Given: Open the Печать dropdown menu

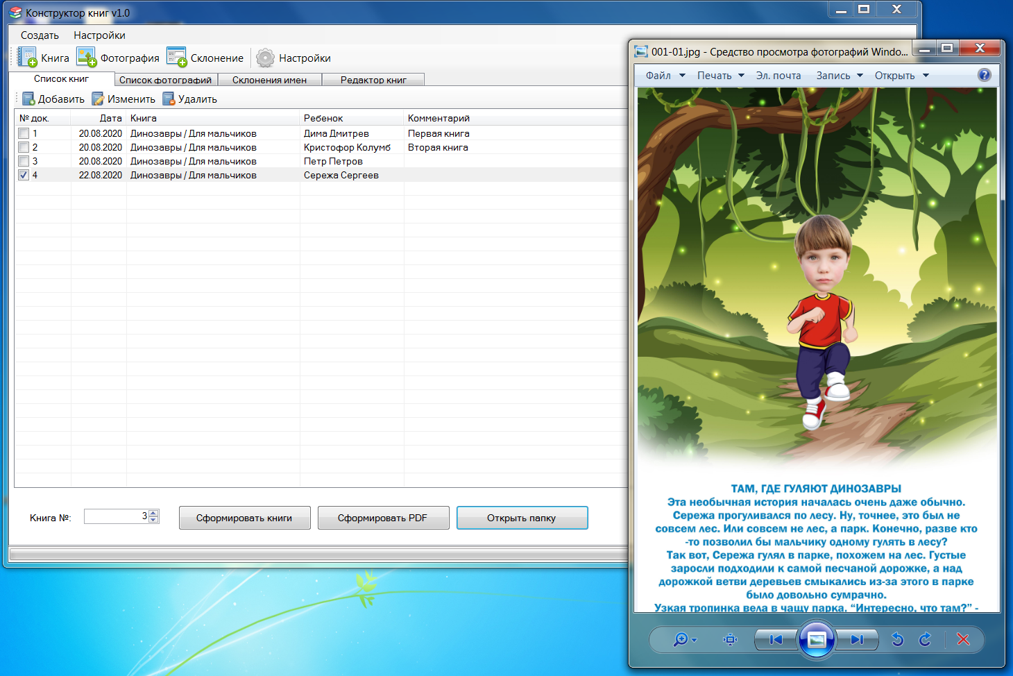Looking at the screenshot, I should (x=720, y=75).
